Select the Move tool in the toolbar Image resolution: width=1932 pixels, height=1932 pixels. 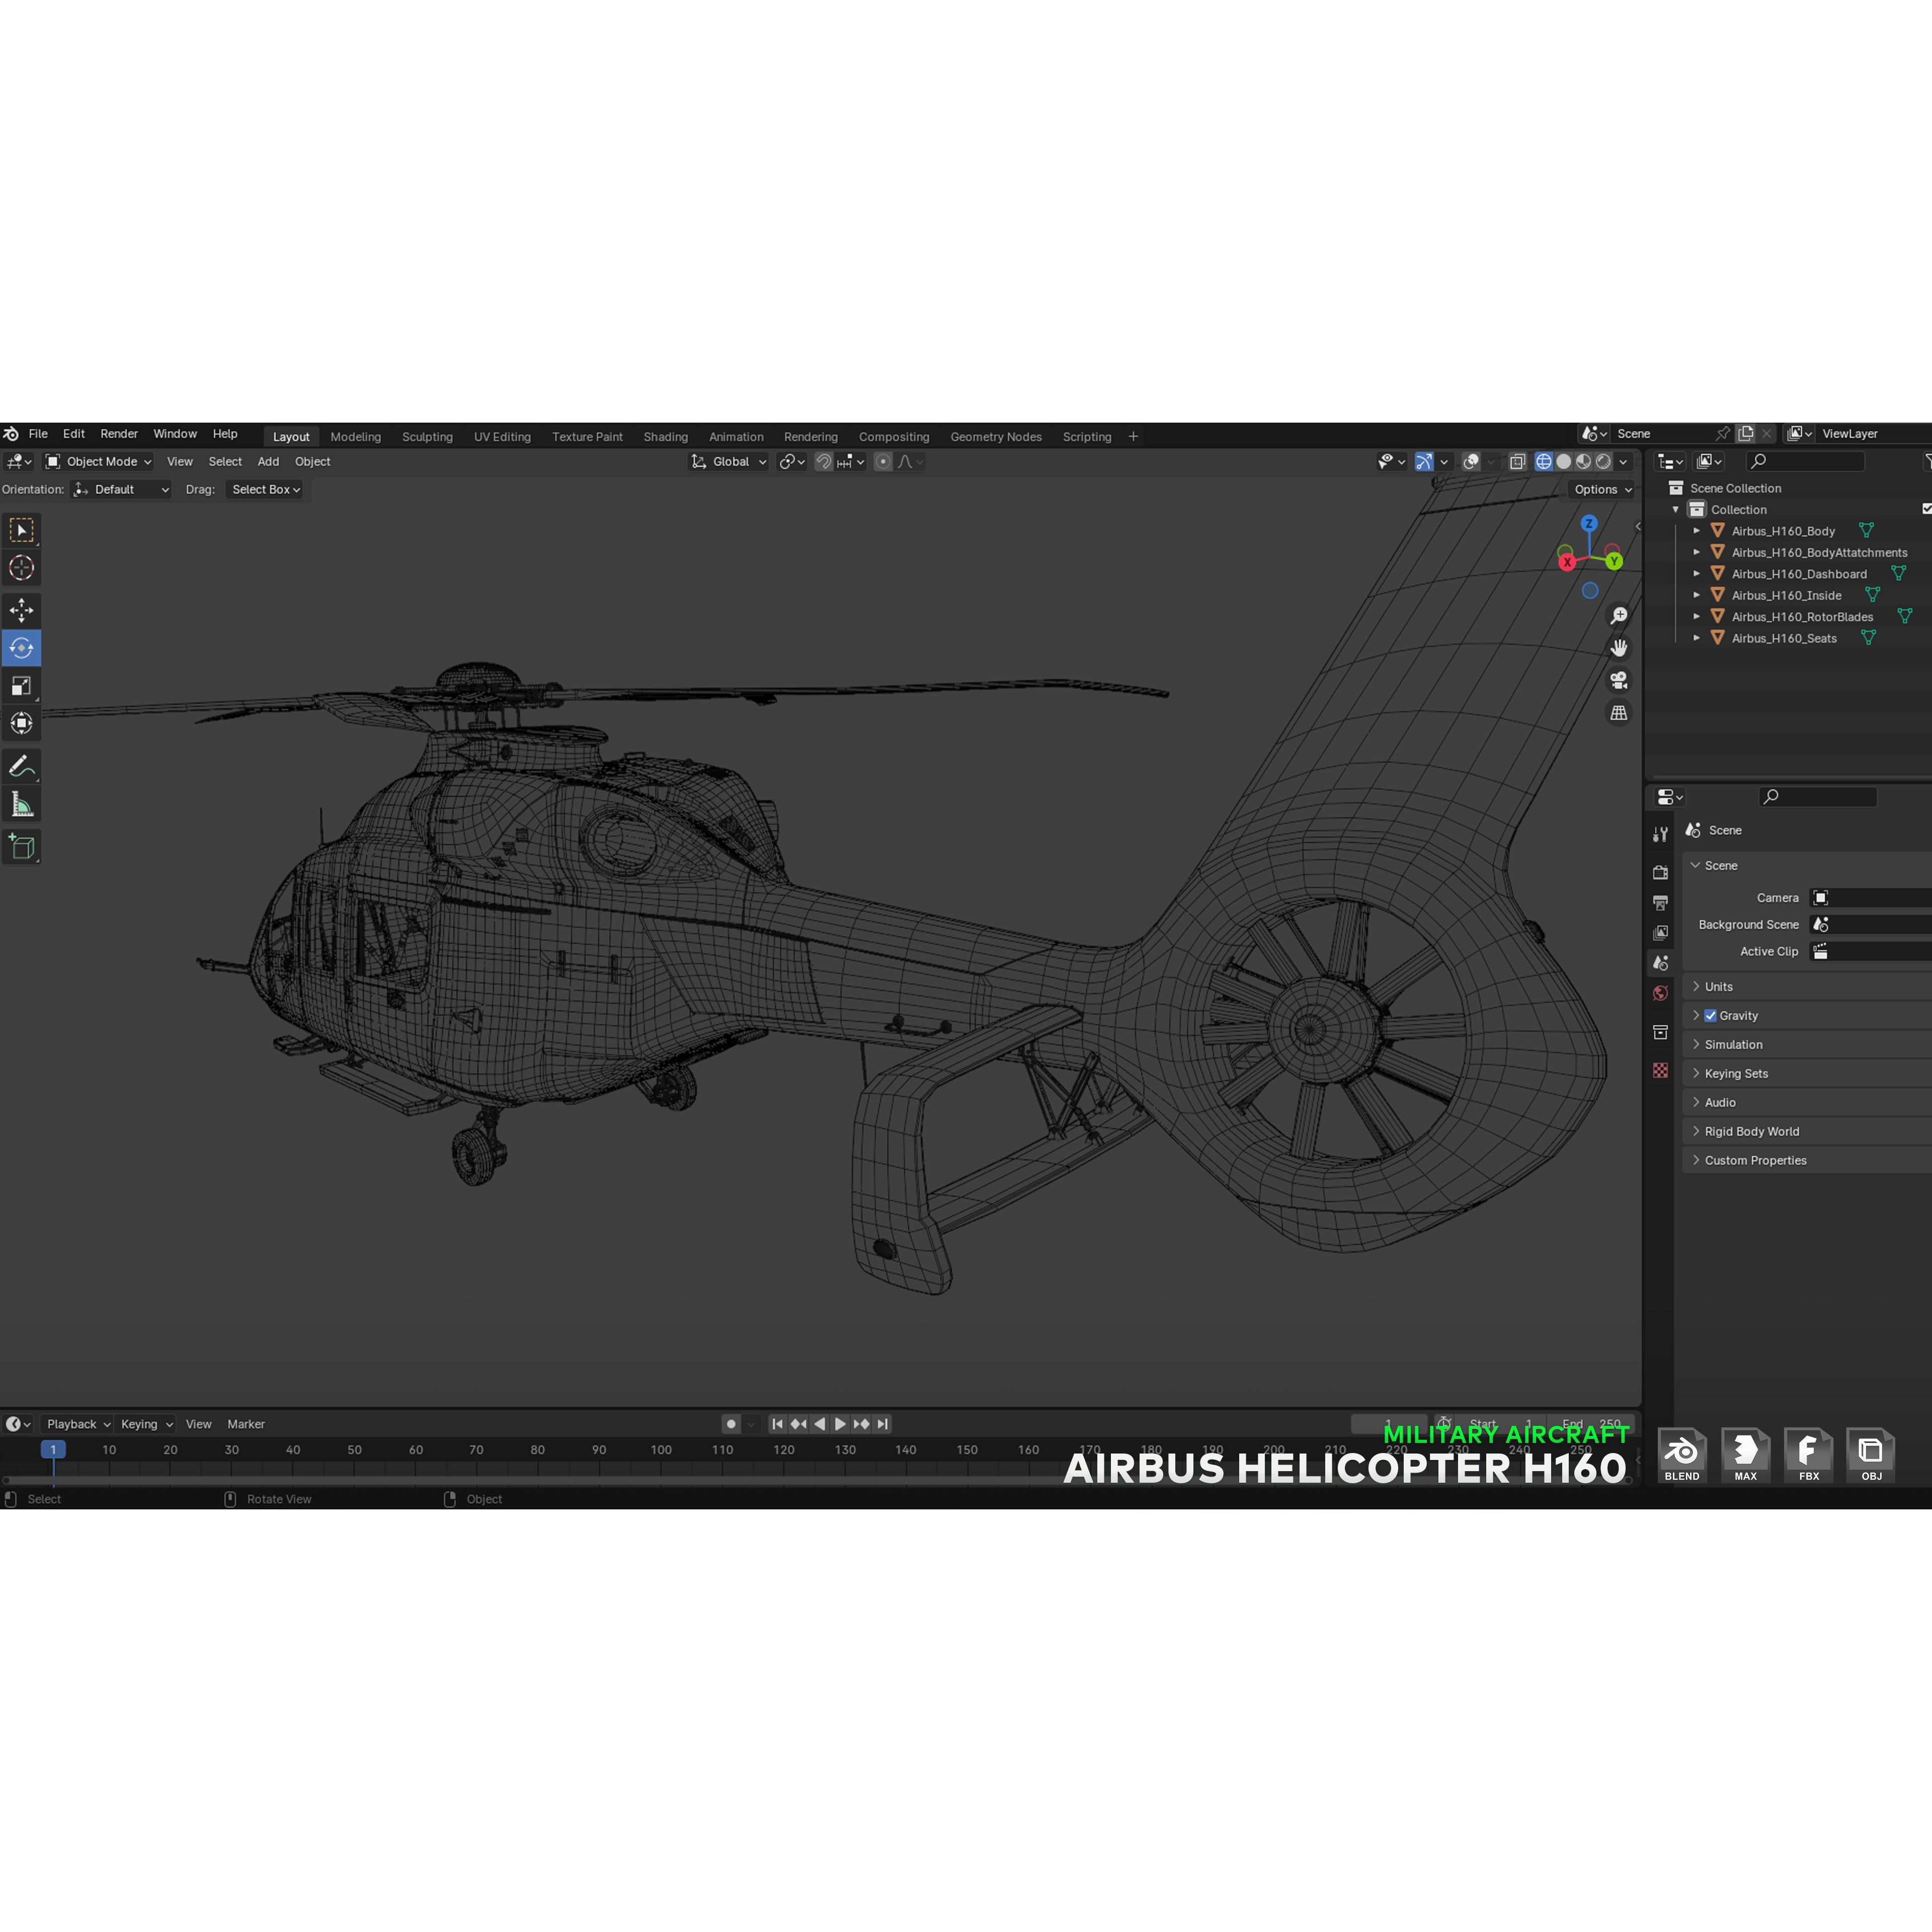tap(21, 610)
